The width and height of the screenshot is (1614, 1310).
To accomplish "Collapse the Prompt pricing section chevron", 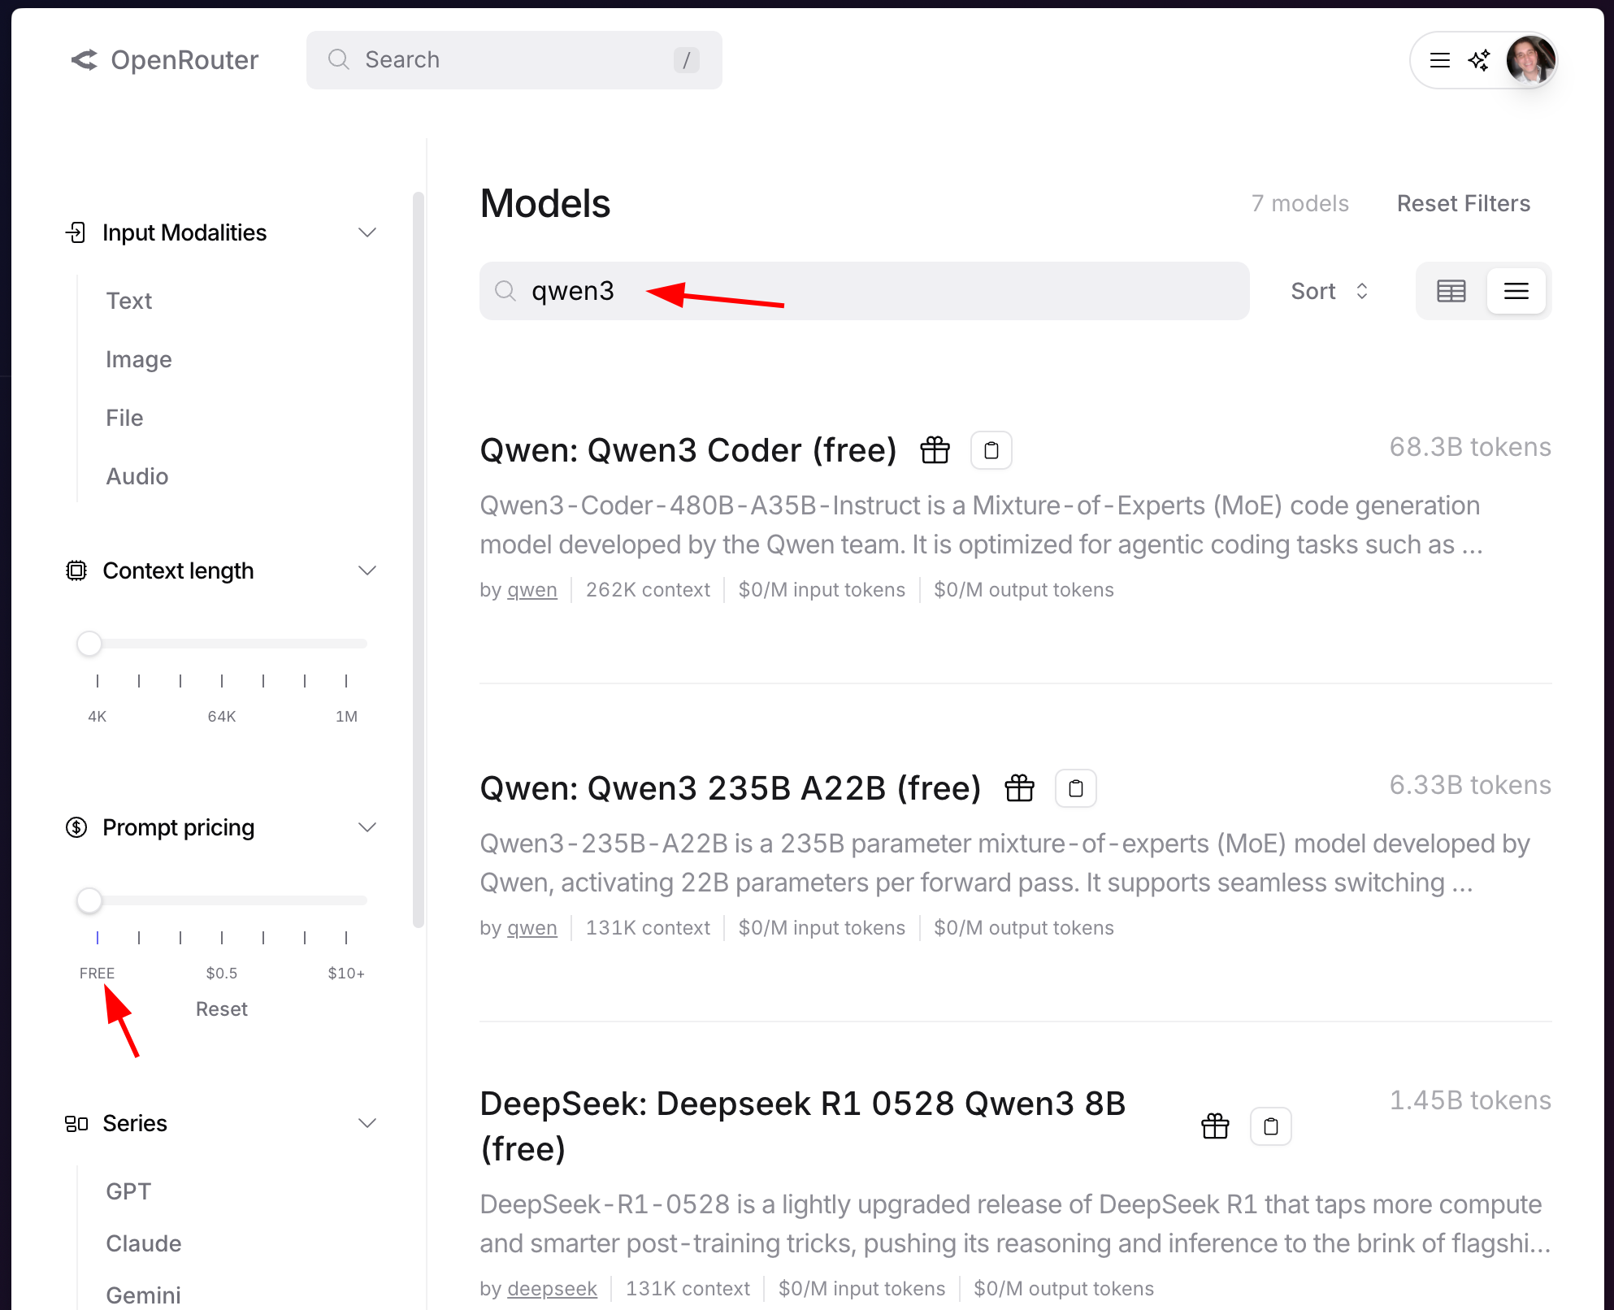I will tap(367, 827).
